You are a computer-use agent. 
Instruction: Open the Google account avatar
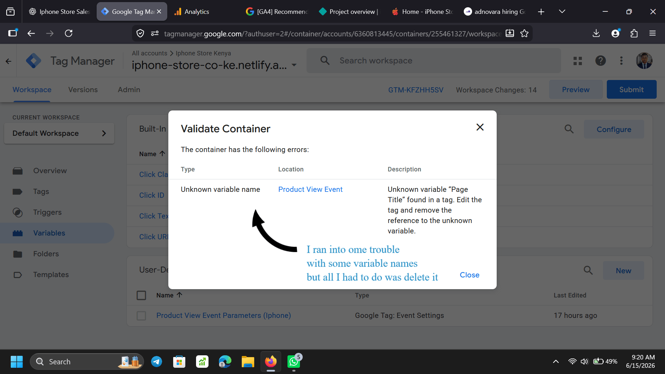tap(644, 61)
